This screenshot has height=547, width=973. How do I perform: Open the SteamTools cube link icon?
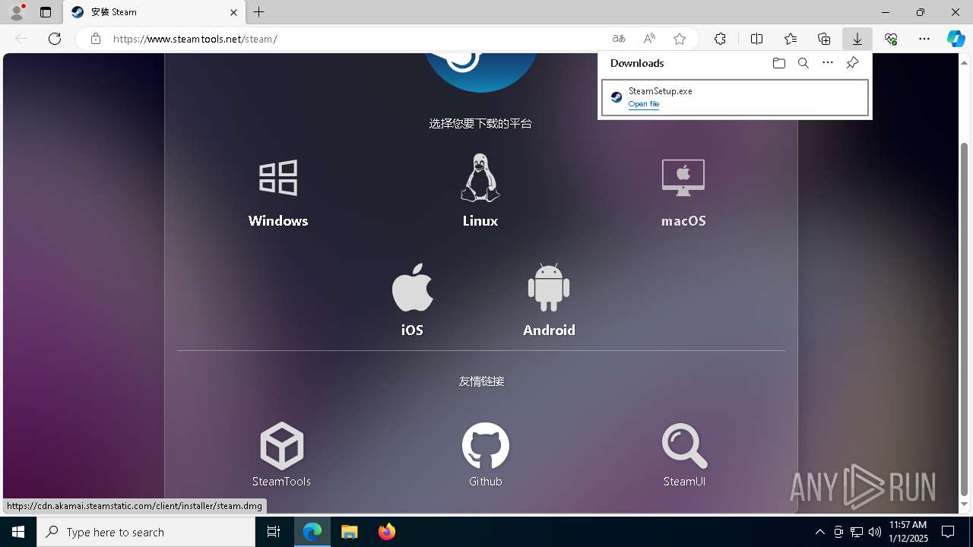tap(281, 446)
